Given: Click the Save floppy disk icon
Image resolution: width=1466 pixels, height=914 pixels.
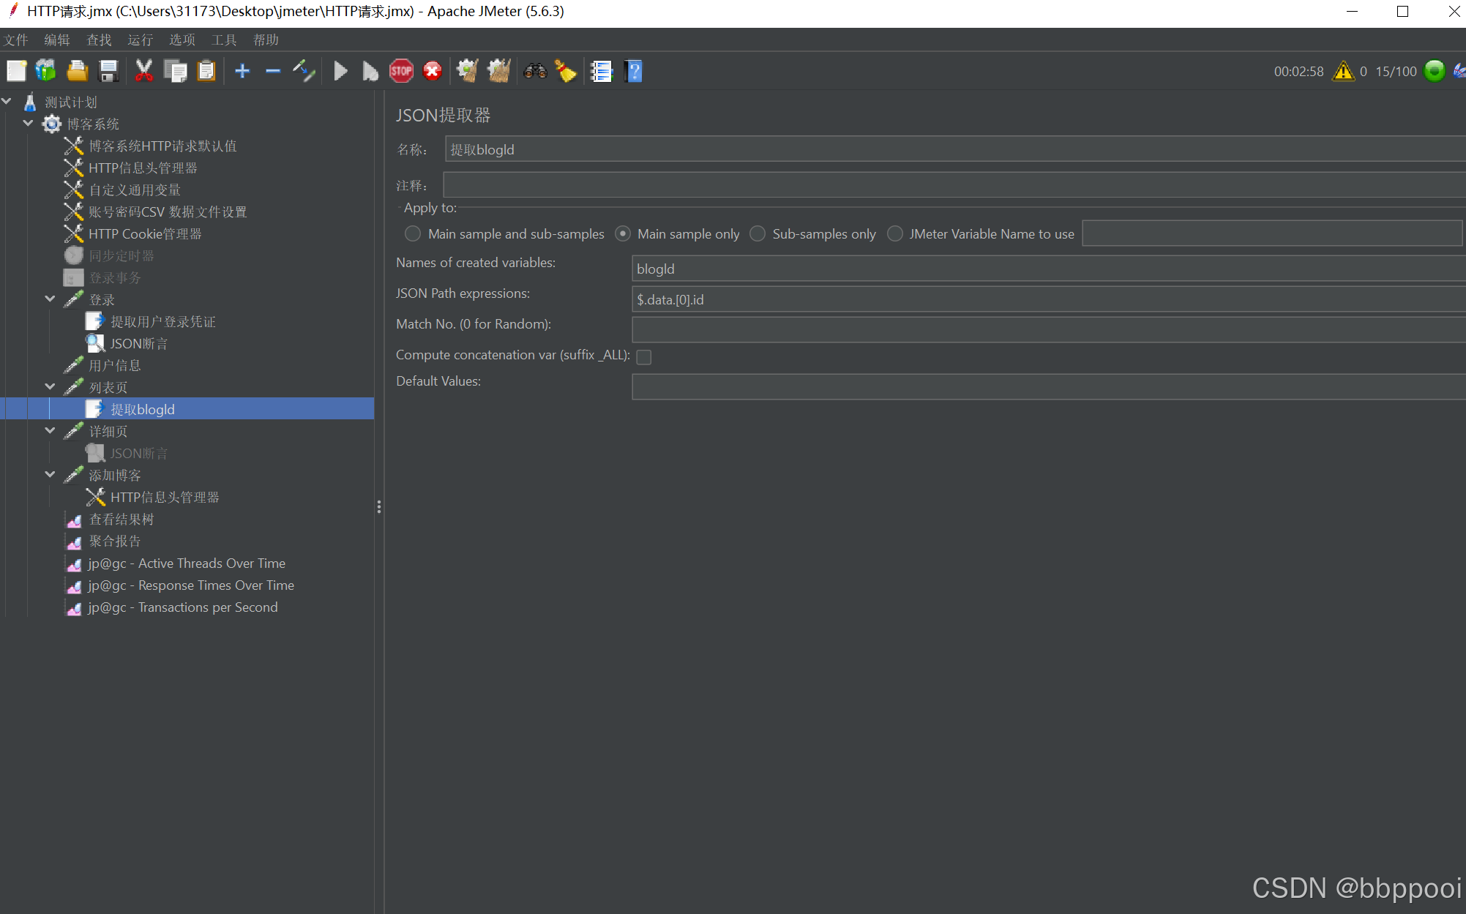Looking at the screenshot, I should pyautogui.click(x=108, y=71).
